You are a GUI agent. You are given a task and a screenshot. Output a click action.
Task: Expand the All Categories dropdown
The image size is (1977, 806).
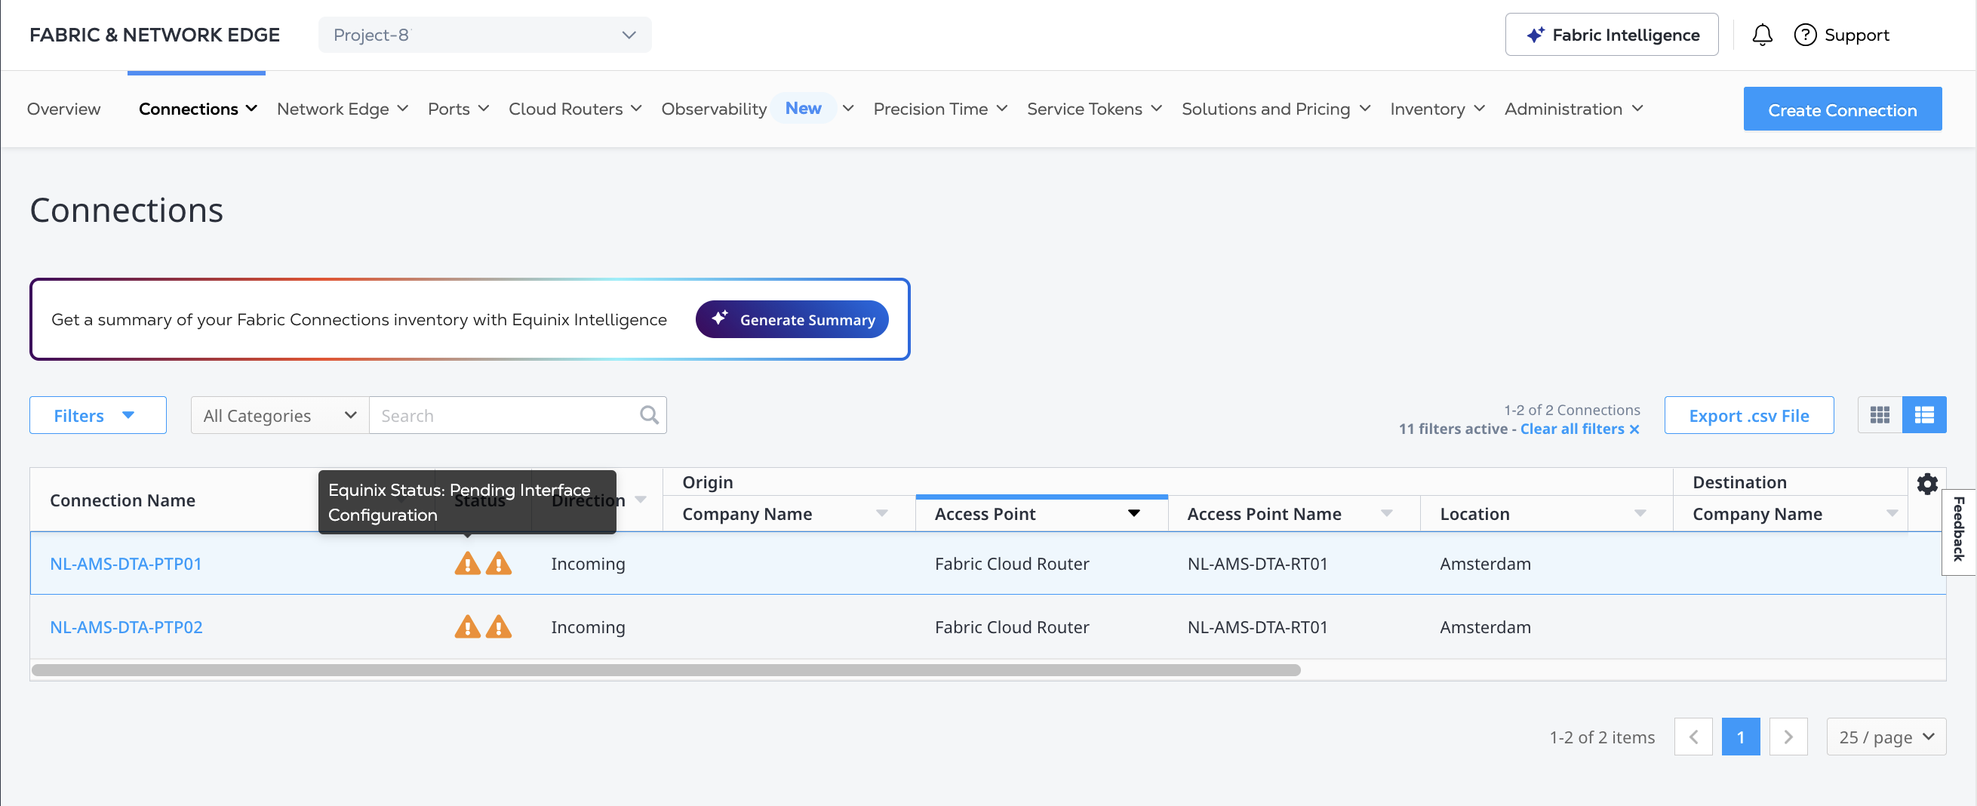pos(279,415)
